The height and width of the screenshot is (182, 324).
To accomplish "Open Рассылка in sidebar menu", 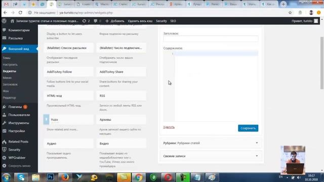I will (x=16, y=38).
